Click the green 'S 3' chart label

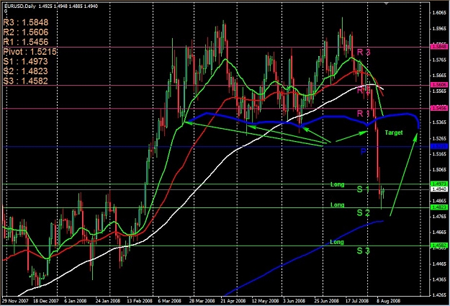(x=364, y=251)
